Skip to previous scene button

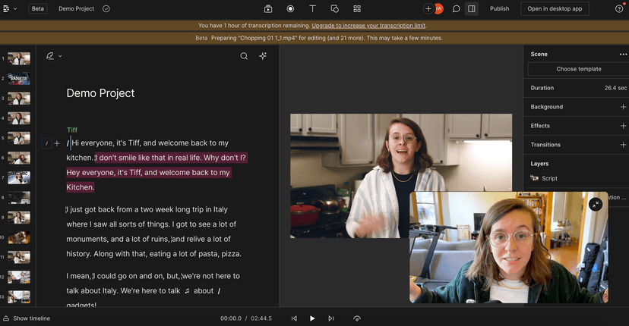tap(294, 318)
